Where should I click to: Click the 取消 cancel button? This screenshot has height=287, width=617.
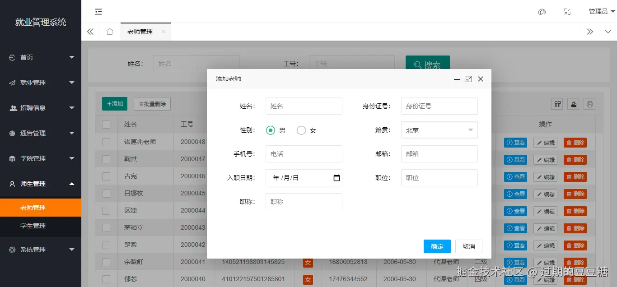(x=468, y=246)
